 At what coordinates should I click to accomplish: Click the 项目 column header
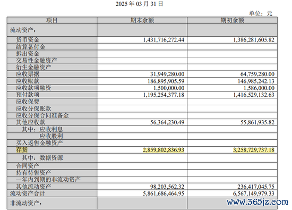coord(52,20)
